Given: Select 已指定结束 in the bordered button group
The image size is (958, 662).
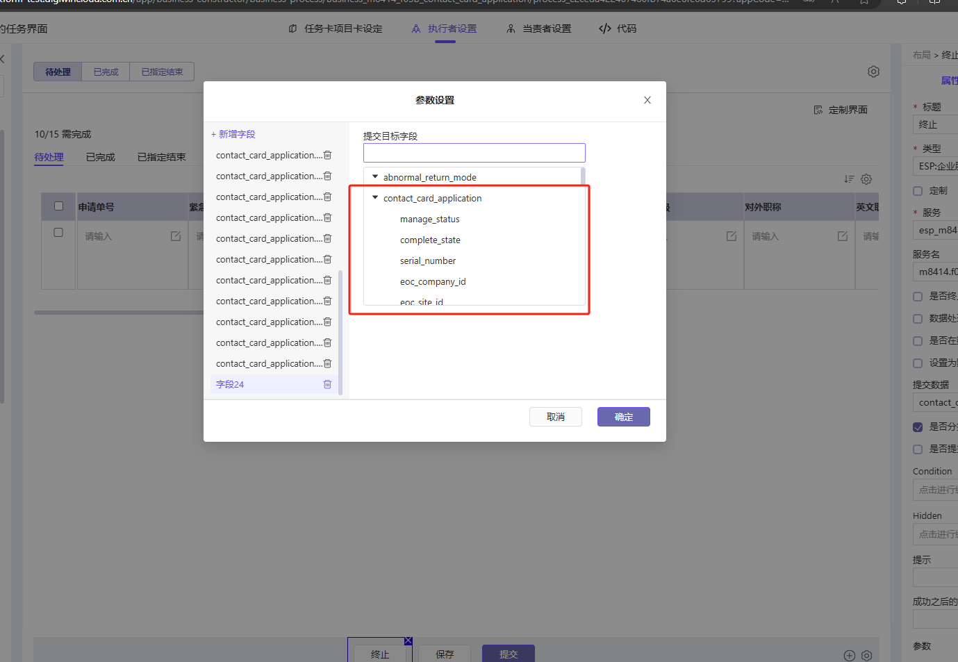Looking at the screenshot, I should point(162,72).
